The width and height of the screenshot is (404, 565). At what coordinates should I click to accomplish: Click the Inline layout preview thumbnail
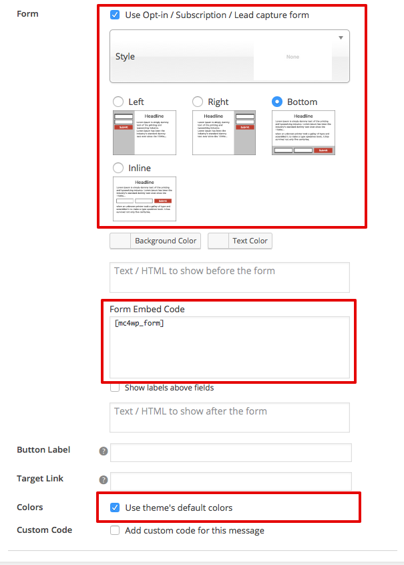point(145,199)
